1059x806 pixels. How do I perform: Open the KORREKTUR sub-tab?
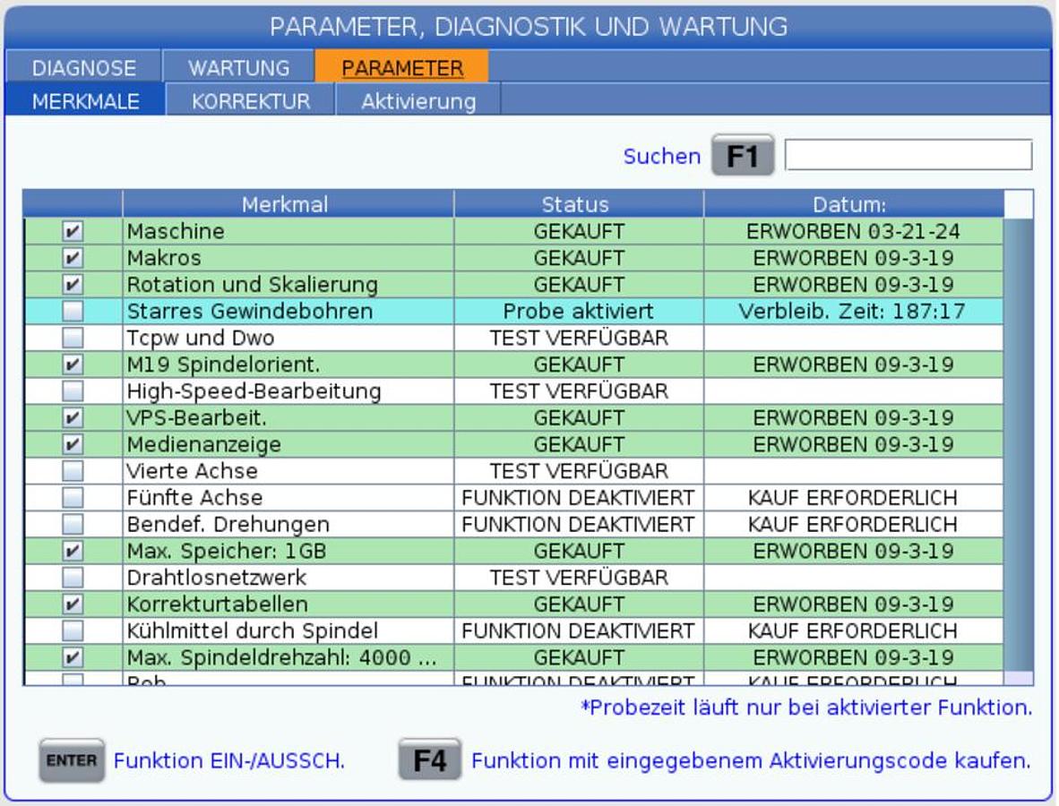pyautogui.click(x=251, y=101)
